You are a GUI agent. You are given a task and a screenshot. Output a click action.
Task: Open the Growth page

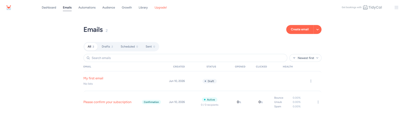click(x=127, y=7)
